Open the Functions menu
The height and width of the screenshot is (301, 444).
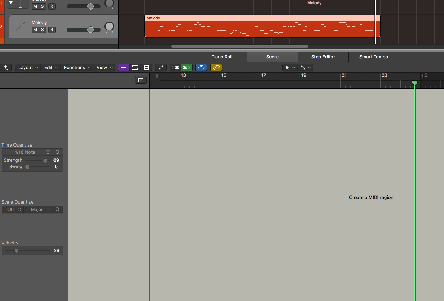[77, 67]
